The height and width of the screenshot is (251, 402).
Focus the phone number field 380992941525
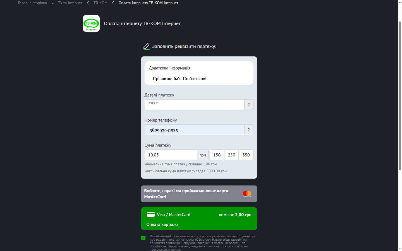coord(195,130)
